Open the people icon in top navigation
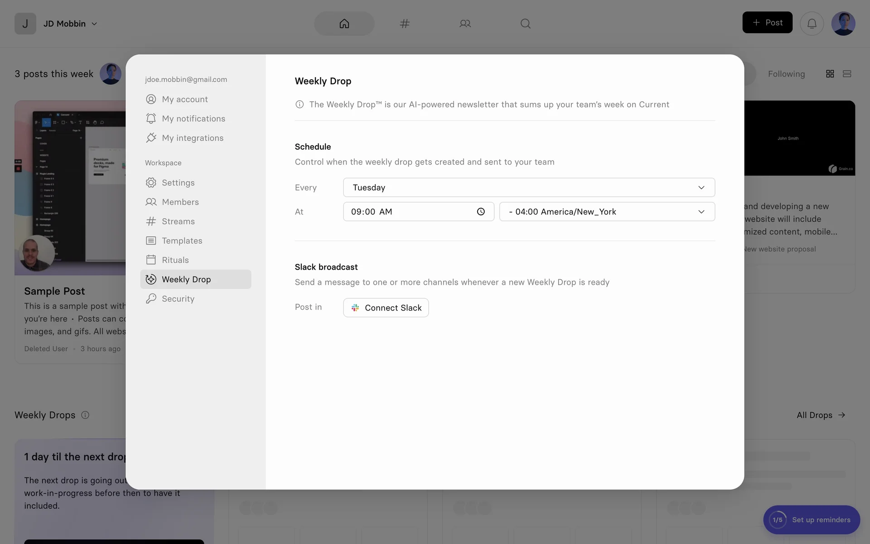Screen dimensions: 870x544 point(465,24)
